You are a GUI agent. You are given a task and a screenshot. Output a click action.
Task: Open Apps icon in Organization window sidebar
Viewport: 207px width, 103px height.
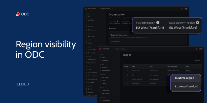(87, 17)
